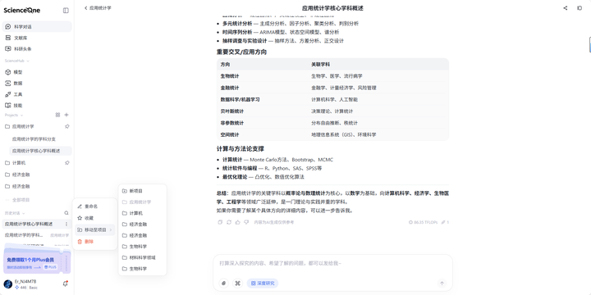Viewport: 591px width, 295px height.
Task: Open the top-right side panel icon
Action: coord(580,8)
